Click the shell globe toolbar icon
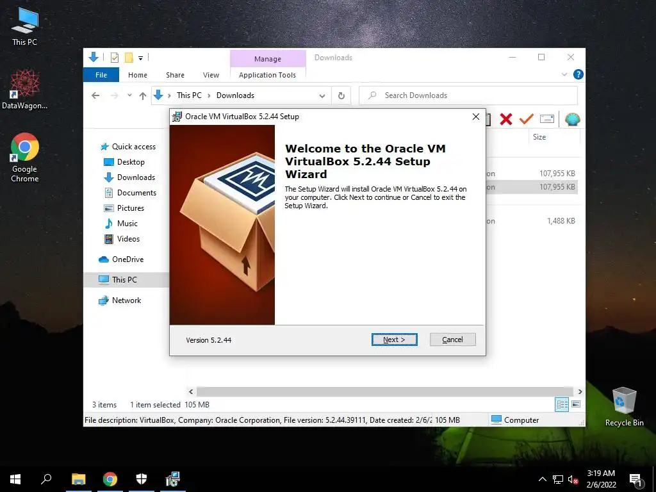The height and width of the screenshot is (492, 656). 572,119
